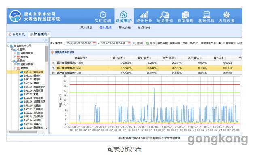The height and width of the screenshot is (157, 253).
Task: Open the 实时监测 gauge icon
Action: point(103,15)
